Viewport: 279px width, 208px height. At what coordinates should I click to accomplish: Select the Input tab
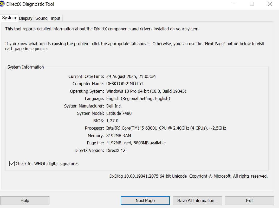tap(55, 18)
